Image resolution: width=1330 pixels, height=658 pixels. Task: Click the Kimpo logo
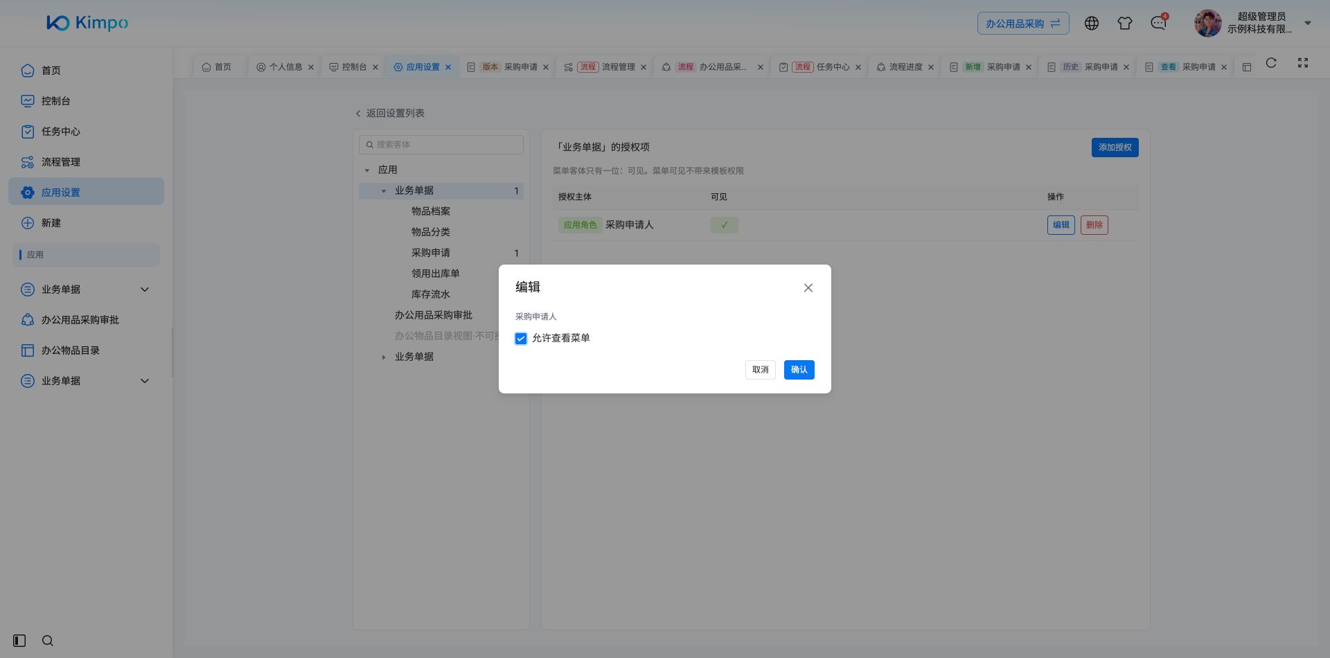pyautogui.click(x=87, y=23)
